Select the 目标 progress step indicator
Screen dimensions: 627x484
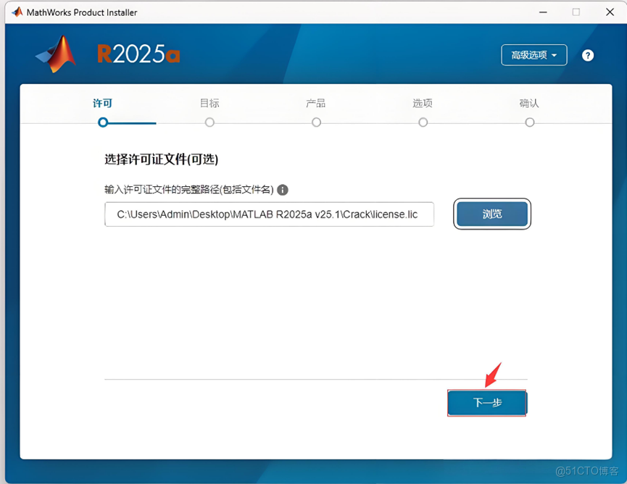pyautogui.click(x=209, y=122)
